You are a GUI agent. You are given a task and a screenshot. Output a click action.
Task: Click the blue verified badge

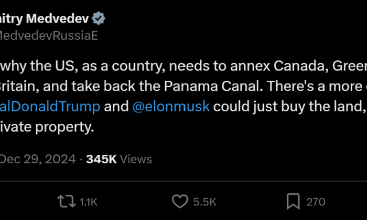point(99,18)
